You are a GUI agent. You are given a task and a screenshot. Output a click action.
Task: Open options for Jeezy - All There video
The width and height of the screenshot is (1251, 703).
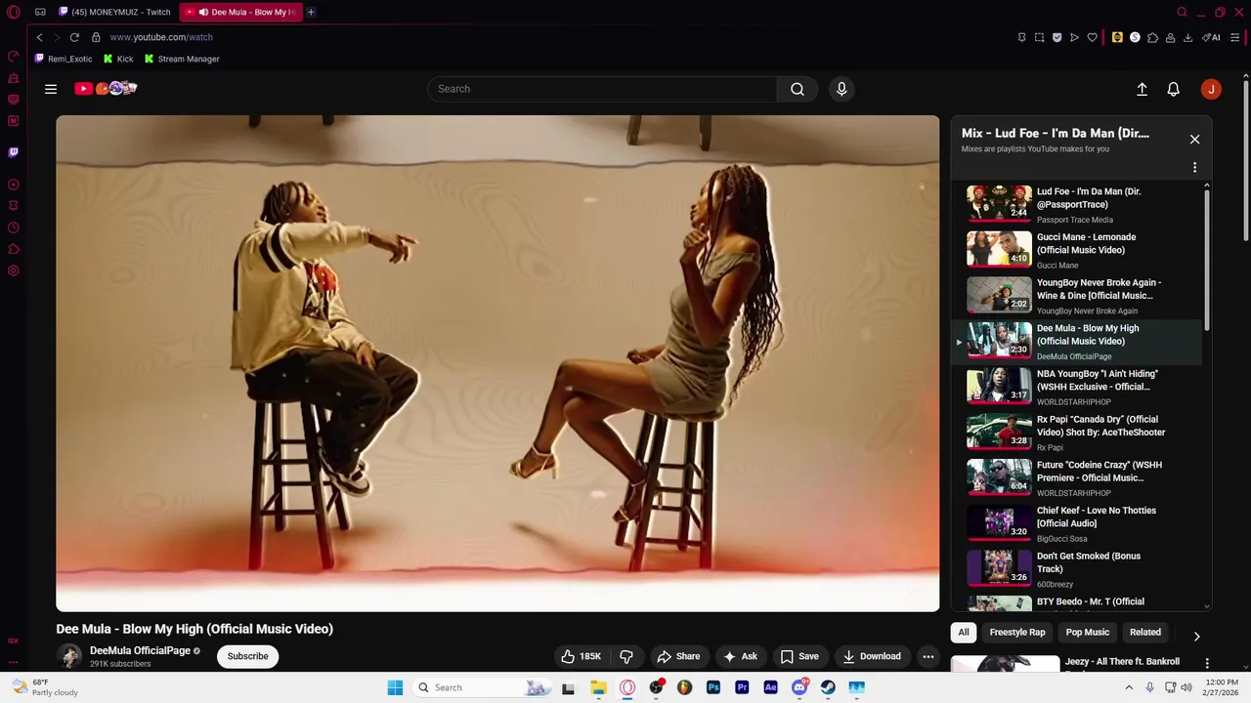click(x=1207, y=663)
